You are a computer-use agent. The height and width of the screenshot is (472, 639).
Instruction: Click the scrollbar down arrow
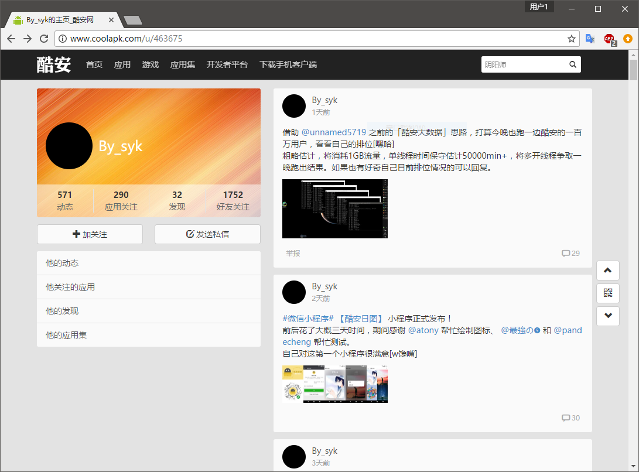click(633, 466)
